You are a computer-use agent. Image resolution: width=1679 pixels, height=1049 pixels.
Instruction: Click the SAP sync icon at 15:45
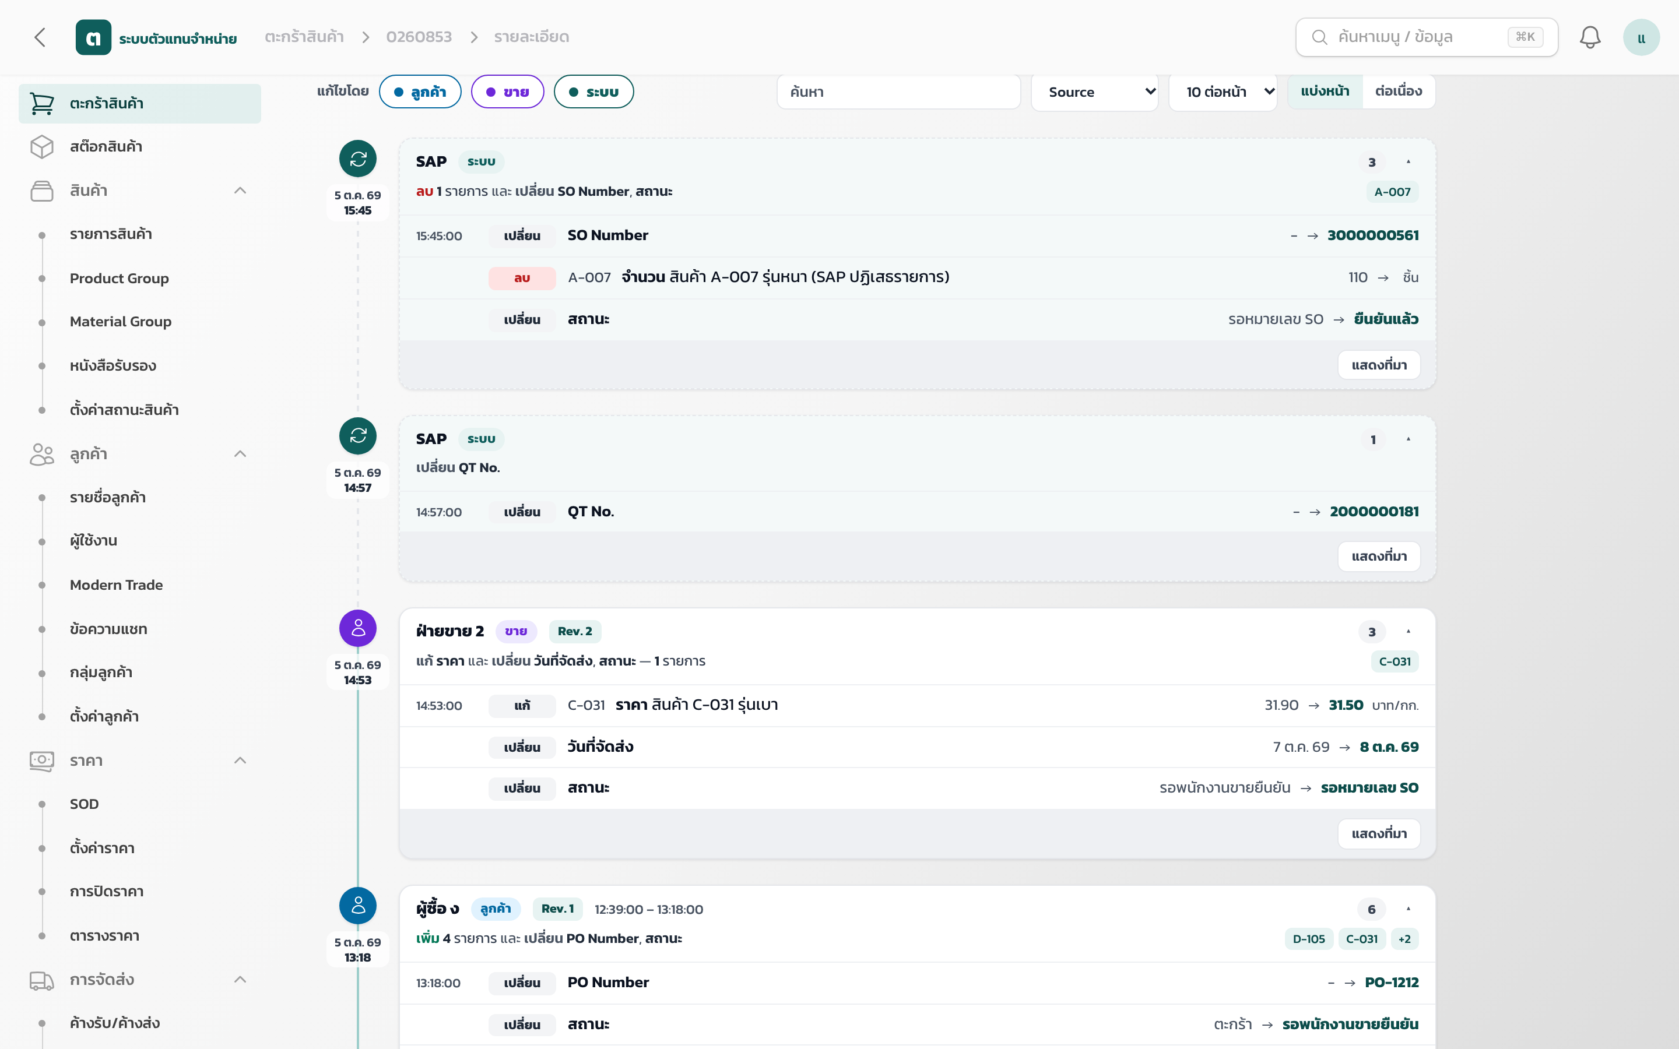click(x=358, y=159)
